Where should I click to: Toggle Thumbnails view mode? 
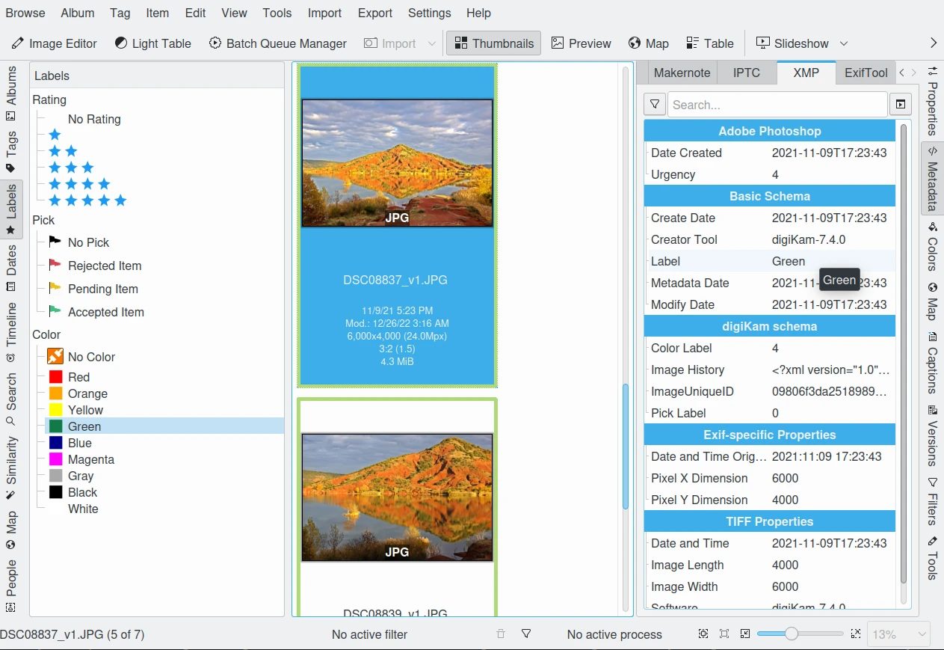pos(494,43)
